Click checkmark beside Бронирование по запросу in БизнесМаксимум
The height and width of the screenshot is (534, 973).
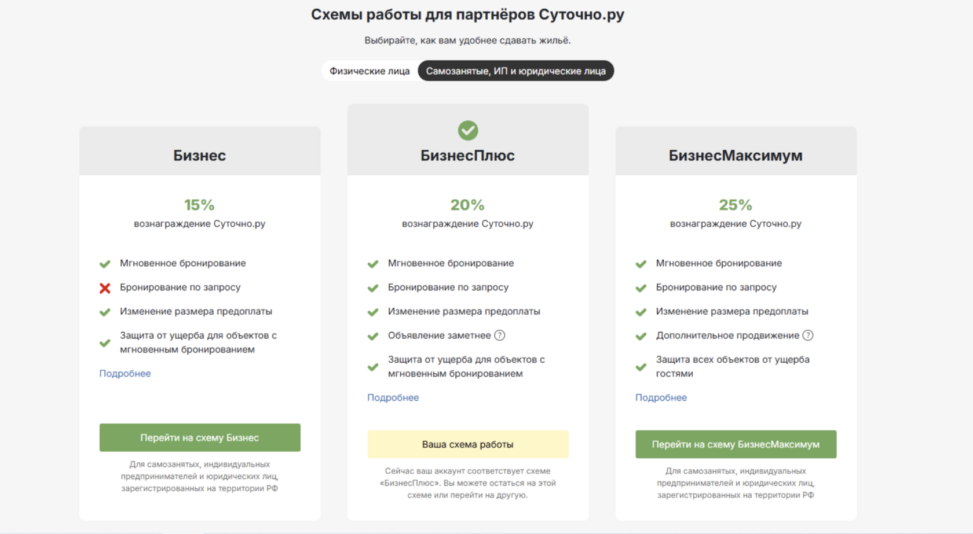click(x=641, y=288)
